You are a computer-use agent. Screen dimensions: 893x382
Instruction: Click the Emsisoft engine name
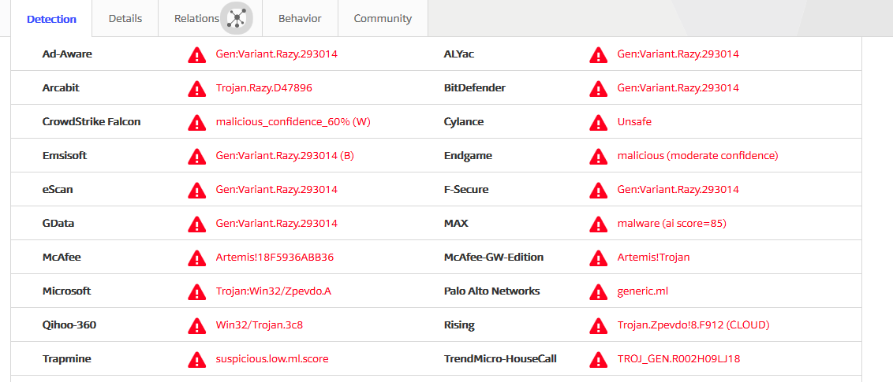[65, 156]
